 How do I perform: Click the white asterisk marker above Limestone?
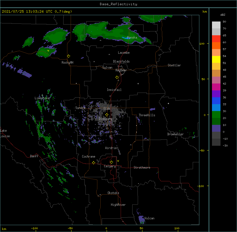click(x=42, y=95)
